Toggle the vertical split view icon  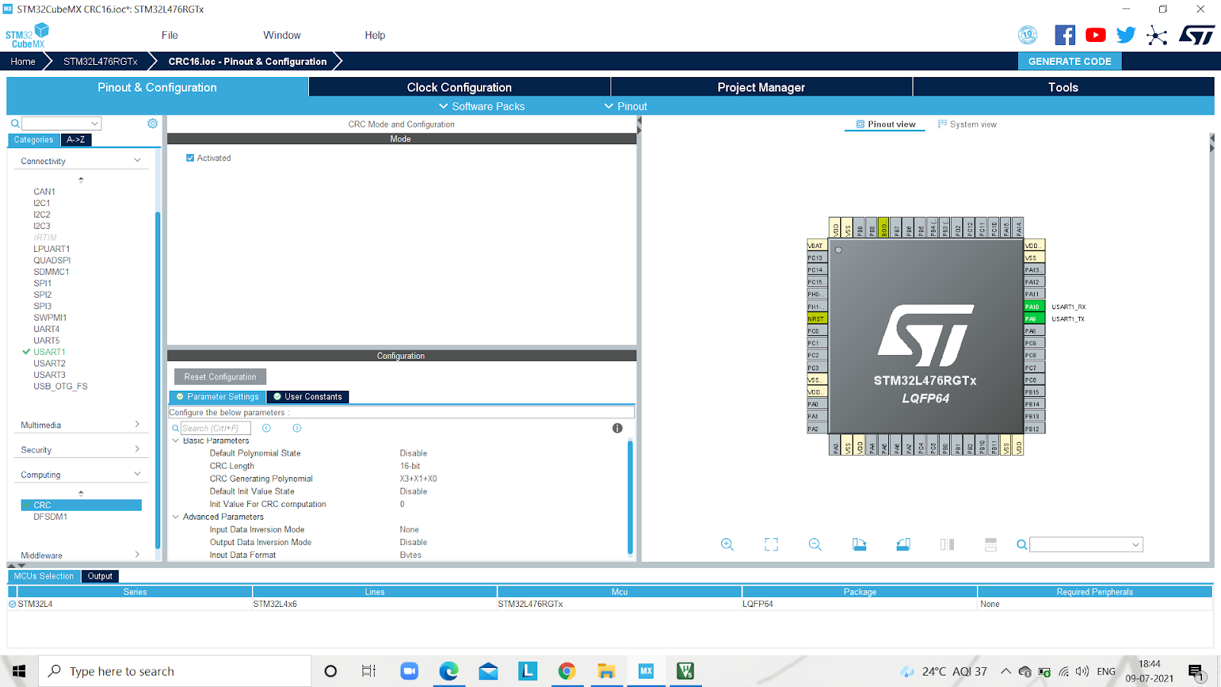click(x=947, y=544)
